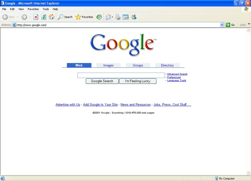Open the Edit menu
The image size is (251, 181).
click(x=12, y=9)
